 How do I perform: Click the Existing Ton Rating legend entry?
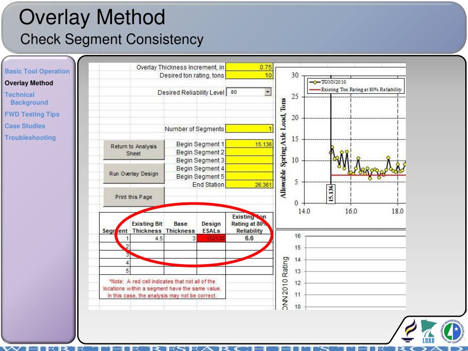point(356,89)
